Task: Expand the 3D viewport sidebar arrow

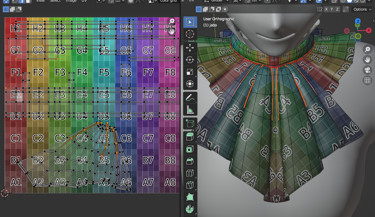Action: (374, 21)
